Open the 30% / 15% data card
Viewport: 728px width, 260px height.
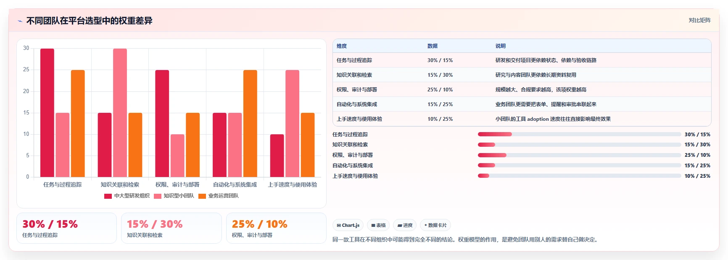66,228
